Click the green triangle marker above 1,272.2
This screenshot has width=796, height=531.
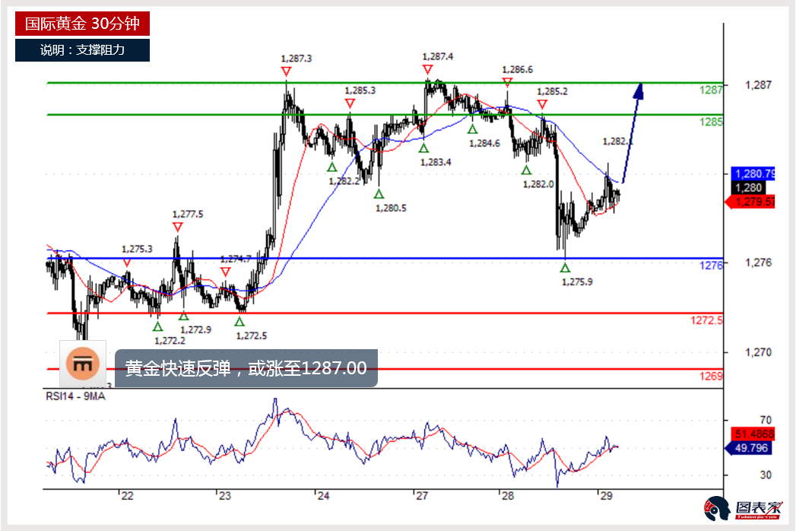point(158,326)
